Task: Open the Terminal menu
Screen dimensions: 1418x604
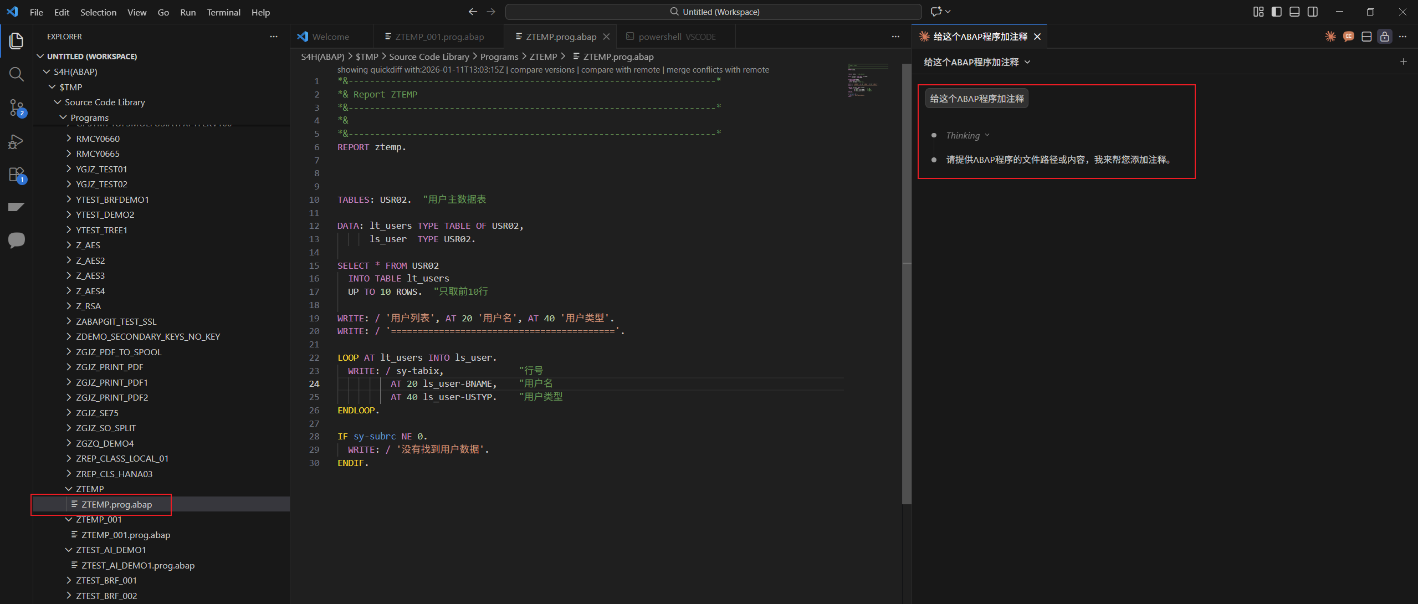Action: [223, 12]
